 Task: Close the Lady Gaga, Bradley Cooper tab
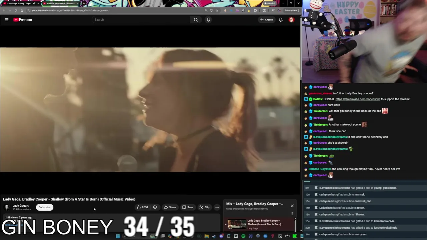pyautogui.click(x=38, y=3)
